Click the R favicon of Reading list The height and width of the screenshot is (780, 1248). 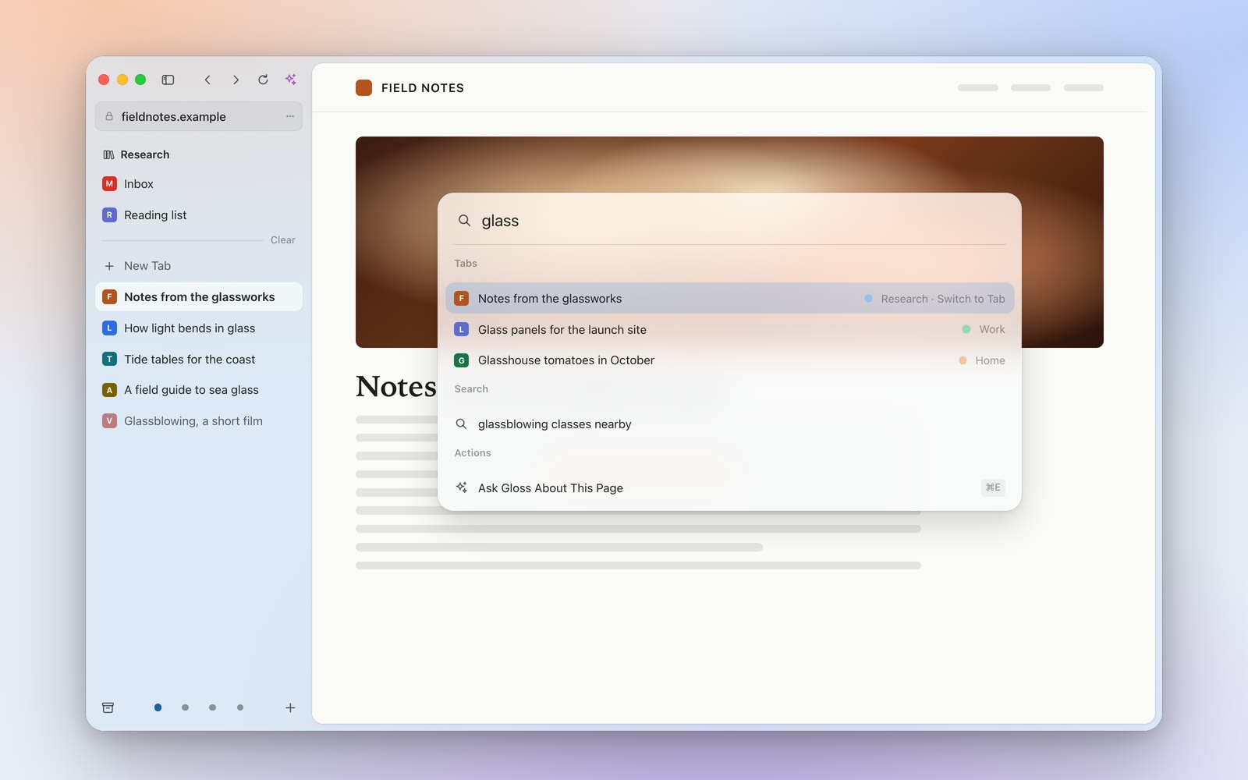109,214
